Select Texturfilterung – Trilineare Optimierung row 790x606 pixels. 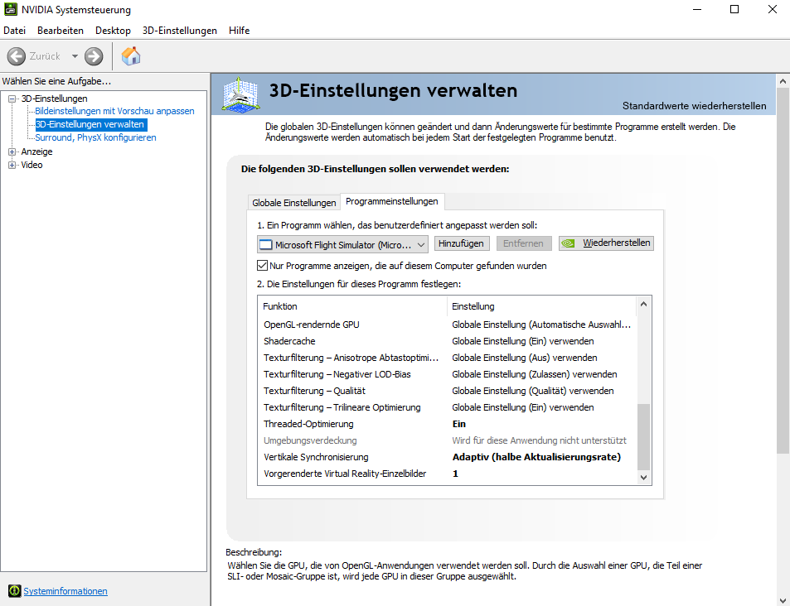click(448, 407)
